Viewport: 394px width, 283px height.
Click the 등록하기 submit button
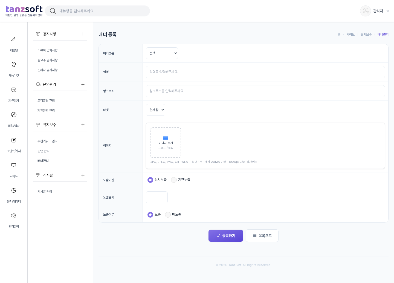click(x=226, y=236)
